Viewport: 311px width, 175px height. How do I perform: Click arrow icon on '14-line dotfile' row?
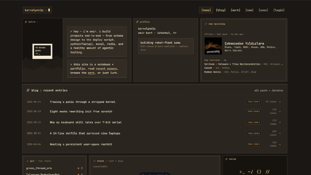coord(280,133)
